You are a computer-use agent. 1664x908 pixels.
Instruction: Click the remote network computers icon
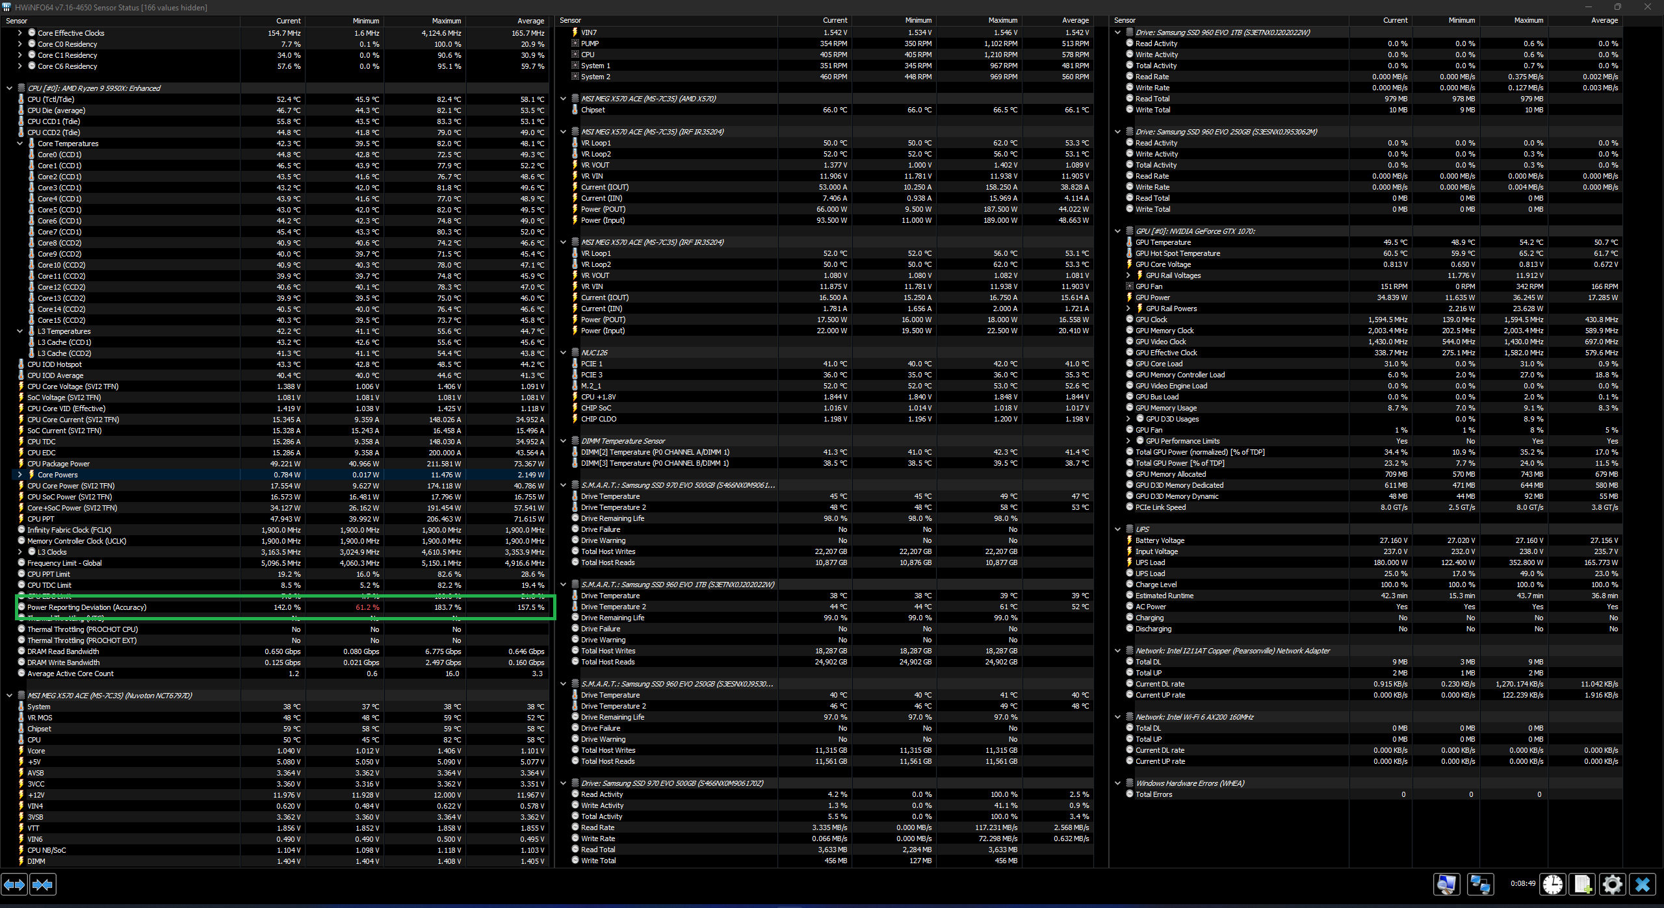(1481, 884)
